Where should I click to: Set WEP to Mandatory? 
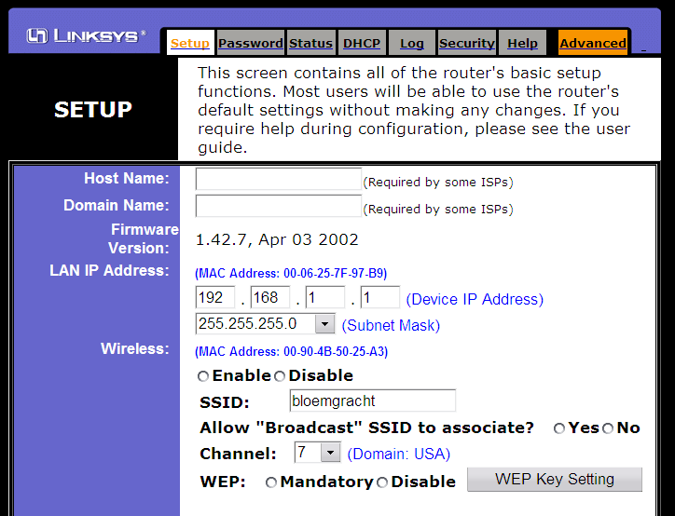pyautogui.click(x=271, y=482)
